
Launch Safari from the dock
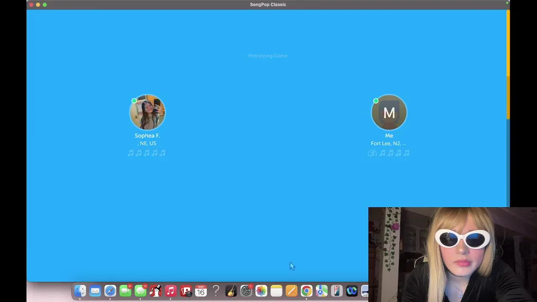(110, 291)
